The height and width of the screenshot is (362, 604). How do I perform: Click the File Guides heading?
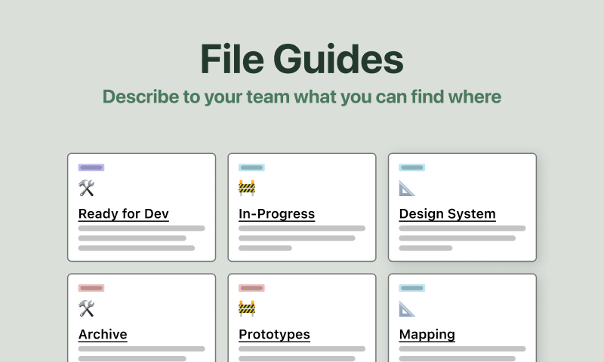pyautogui.click(x=302, y=59)
